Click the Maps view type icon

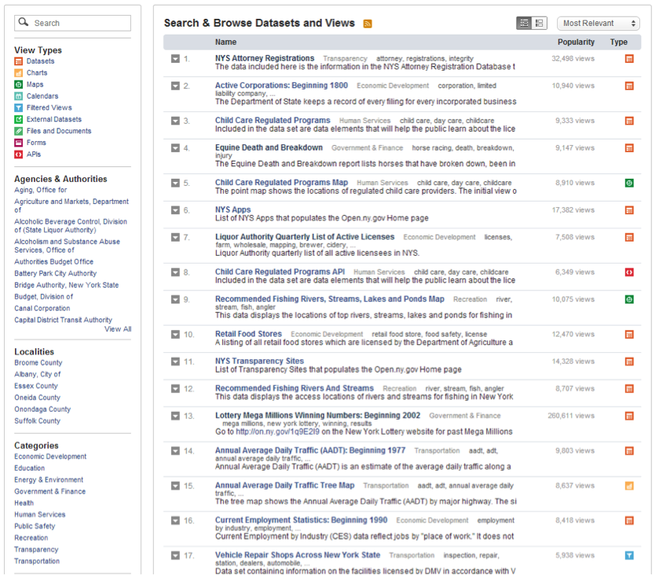[19, 85]
